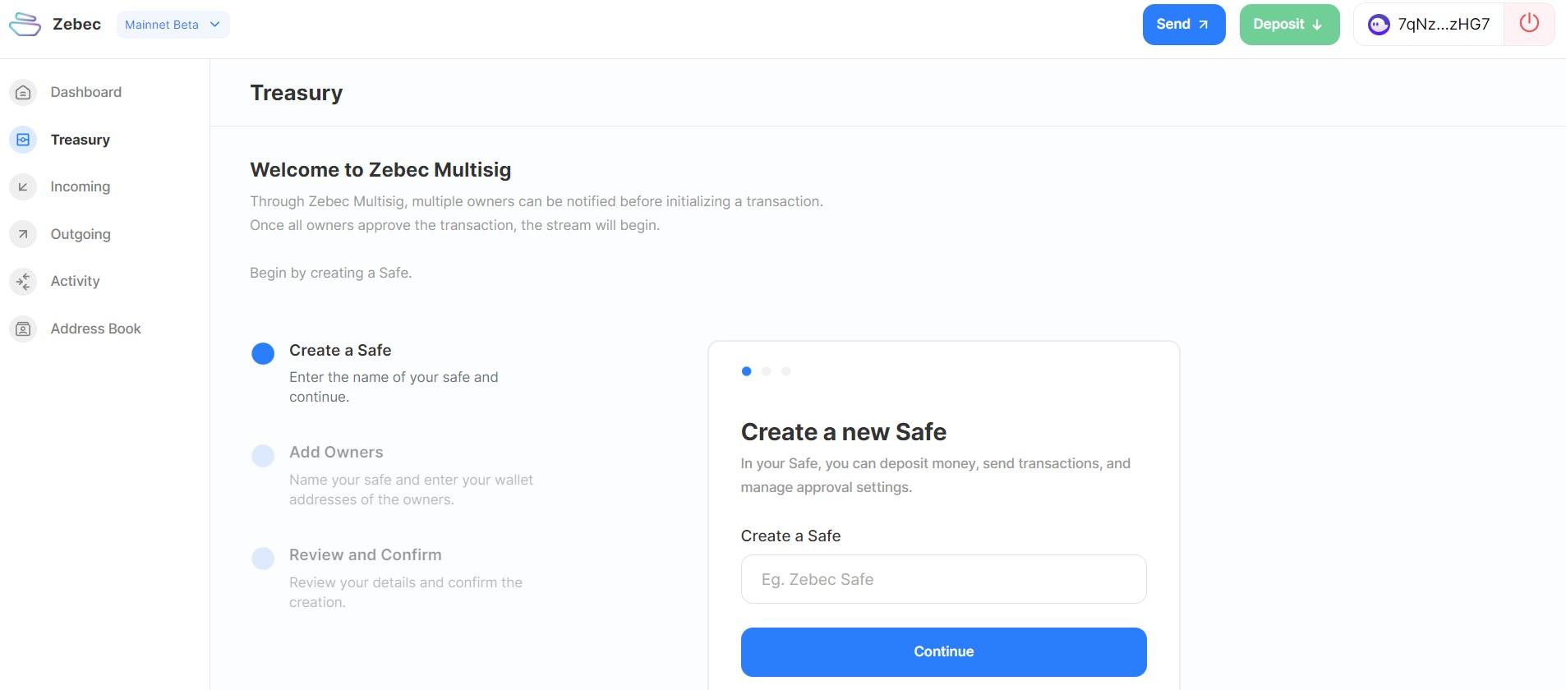The width and height of the screenshot is (1566, 690).
Task: Click the Treasury safe icon
Action: 23,140
